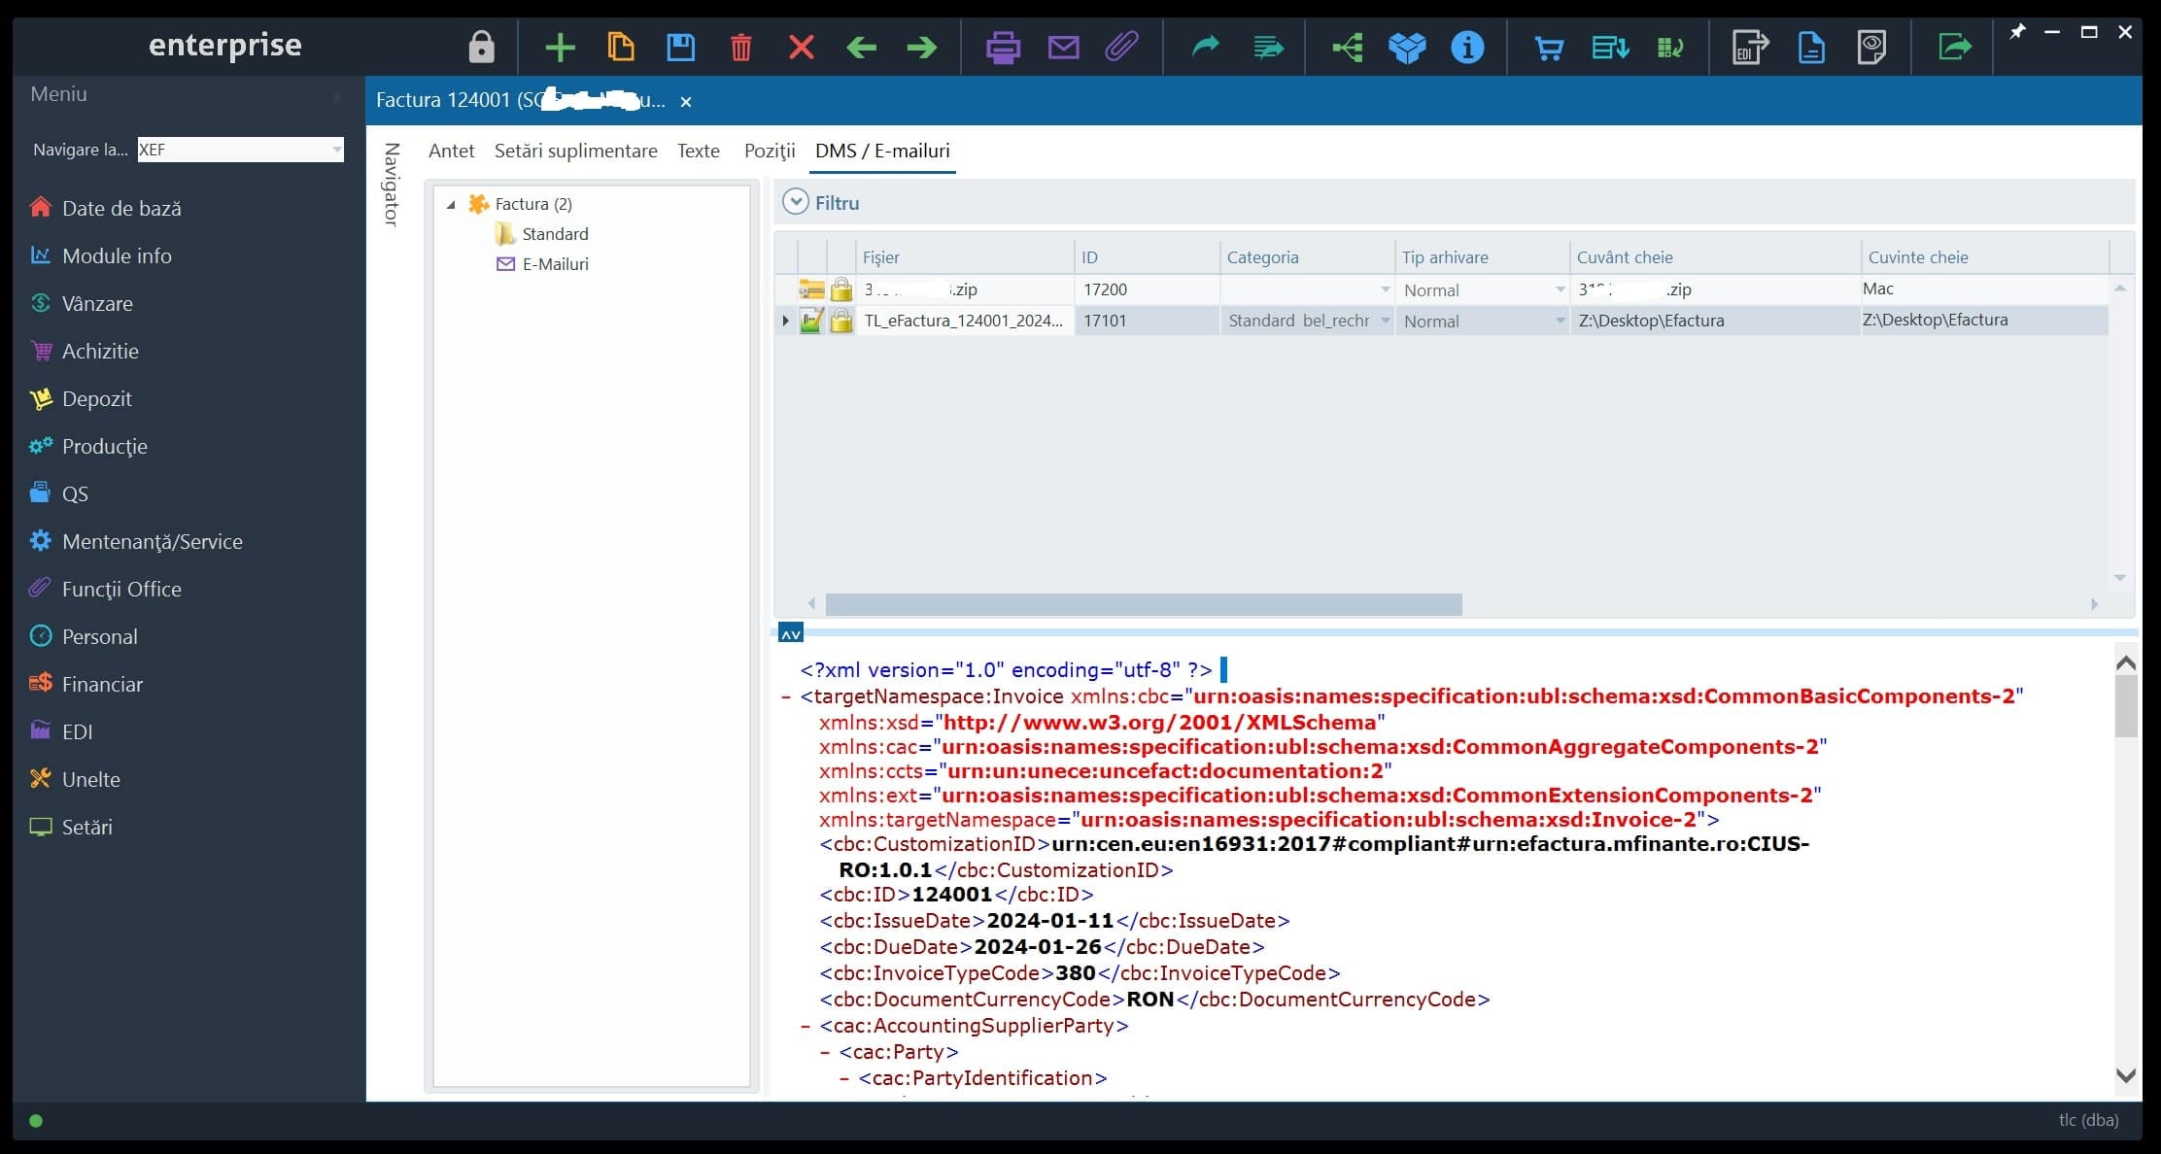Viewport: 2161px width, 1154px height.
Task: Expand the Filtru section
Action: point(796,202)
